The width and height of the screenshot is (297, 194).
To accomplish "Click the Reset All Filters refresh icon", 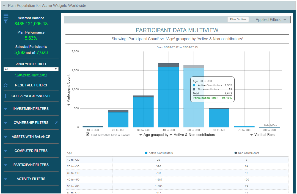I will tap(5, 85).
